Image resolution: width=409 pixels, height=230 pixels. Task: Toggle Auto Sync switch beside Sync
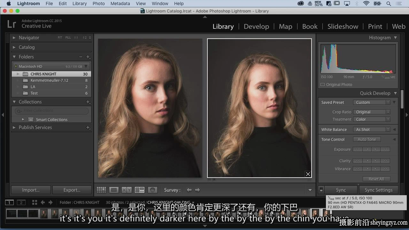[321, 190]
